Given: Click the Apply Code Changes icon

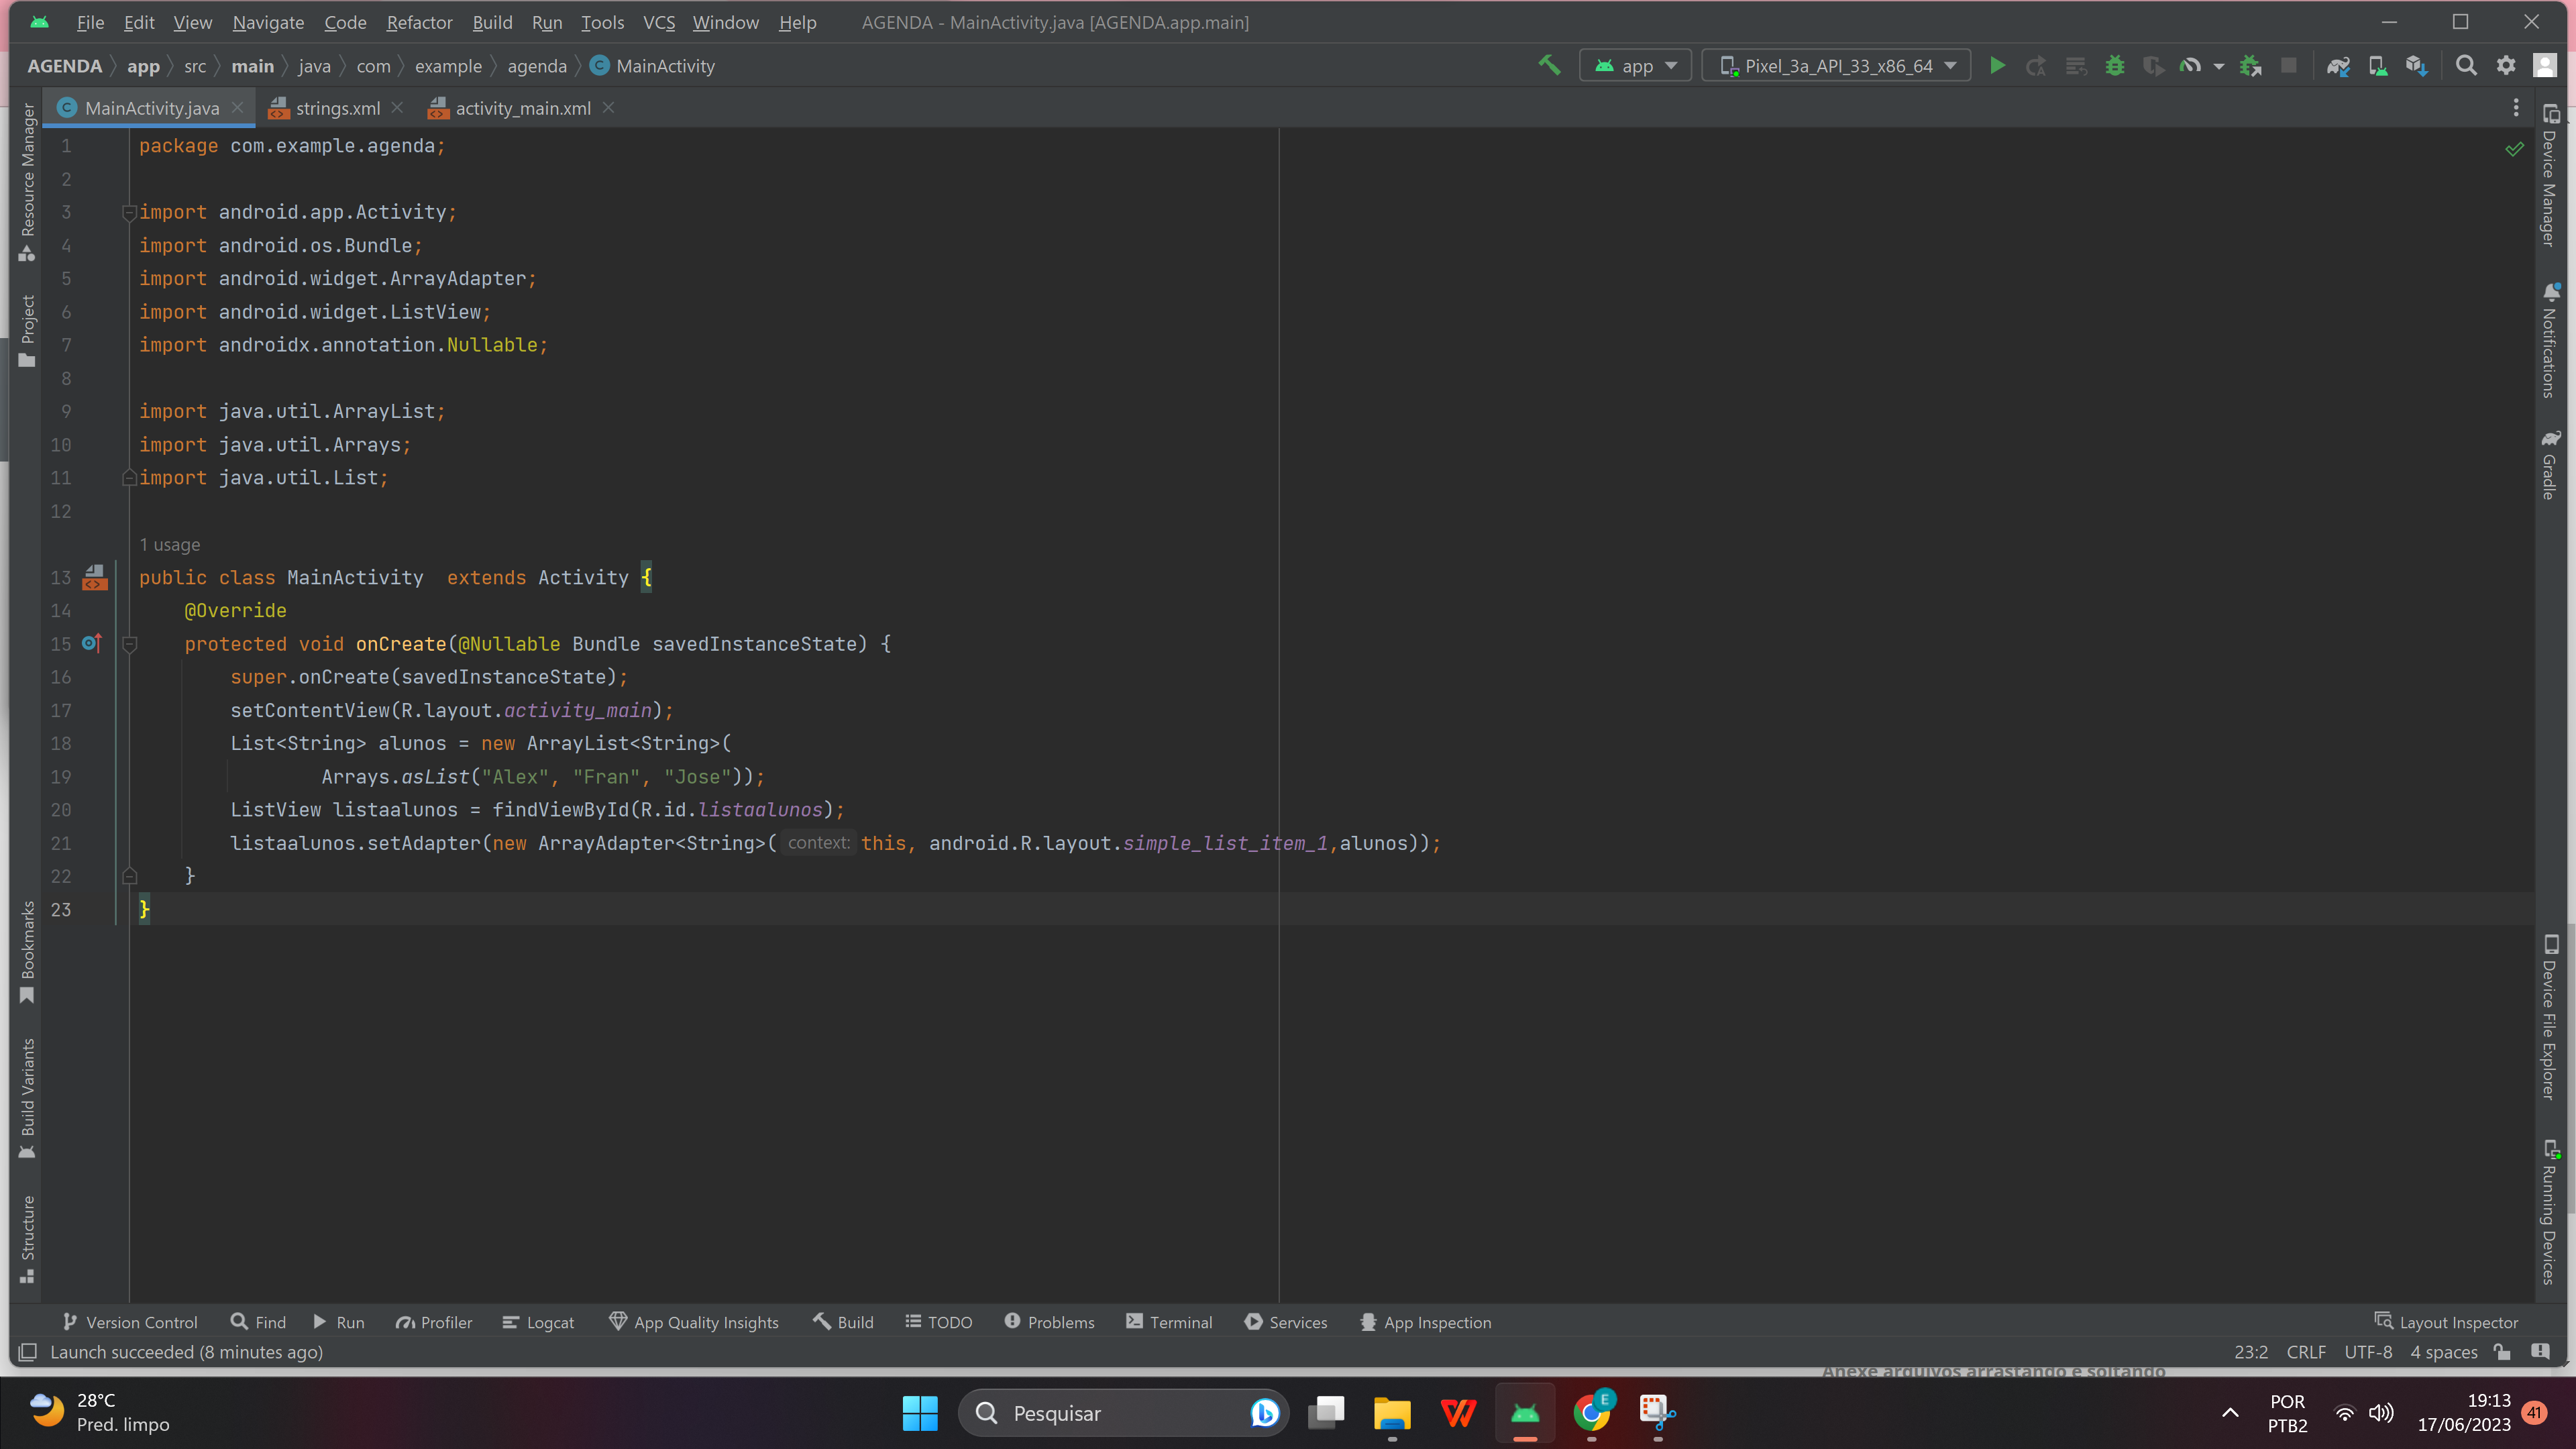Looking at the screenshot, I should [2076, 66].
